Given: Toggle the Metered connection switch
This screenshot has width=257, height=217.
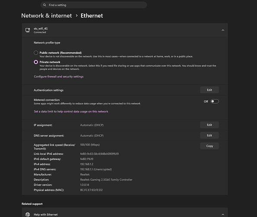Looking at the screenshot, I should [x=215, y=101].
